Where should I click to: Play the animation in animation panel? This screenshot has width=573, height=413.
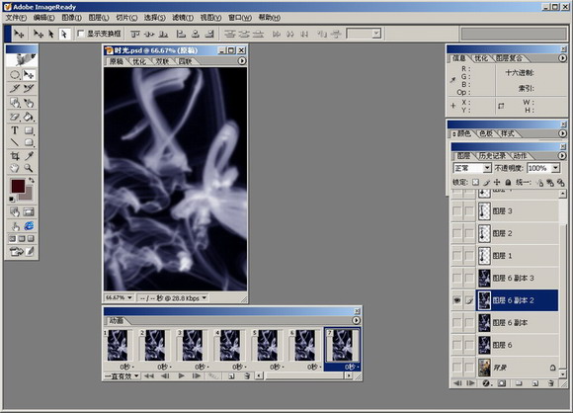[181, 375]
